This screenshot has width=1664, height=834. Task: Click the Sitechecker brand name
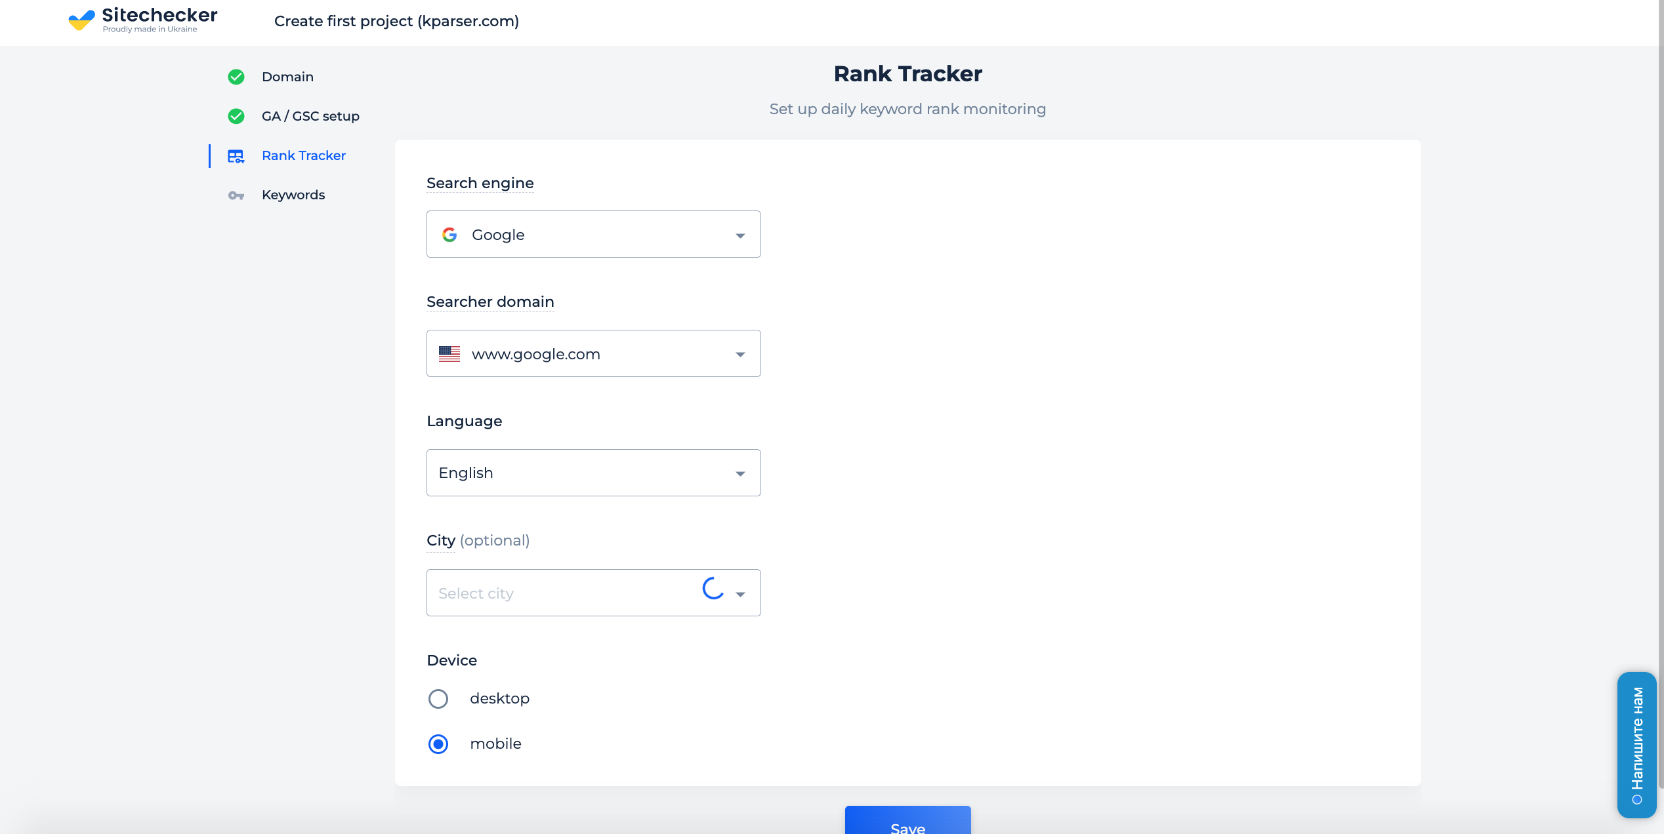[x=159, y=15]
